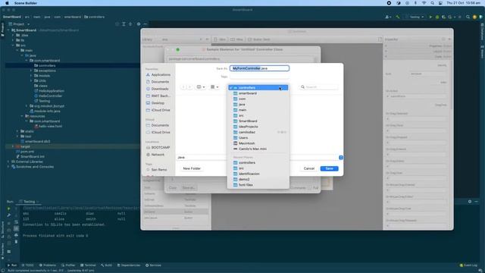Screen dimensions: 485x273
Task: Open the Terminal tool window tab
Action: [x=88, y=265]
